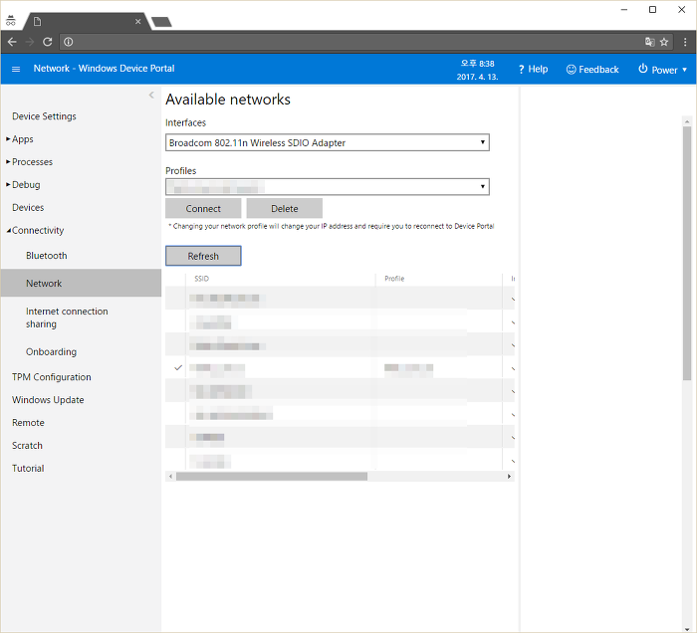
Task: Open the Help page
Action: pyautogui.click(x=533, y=70)
